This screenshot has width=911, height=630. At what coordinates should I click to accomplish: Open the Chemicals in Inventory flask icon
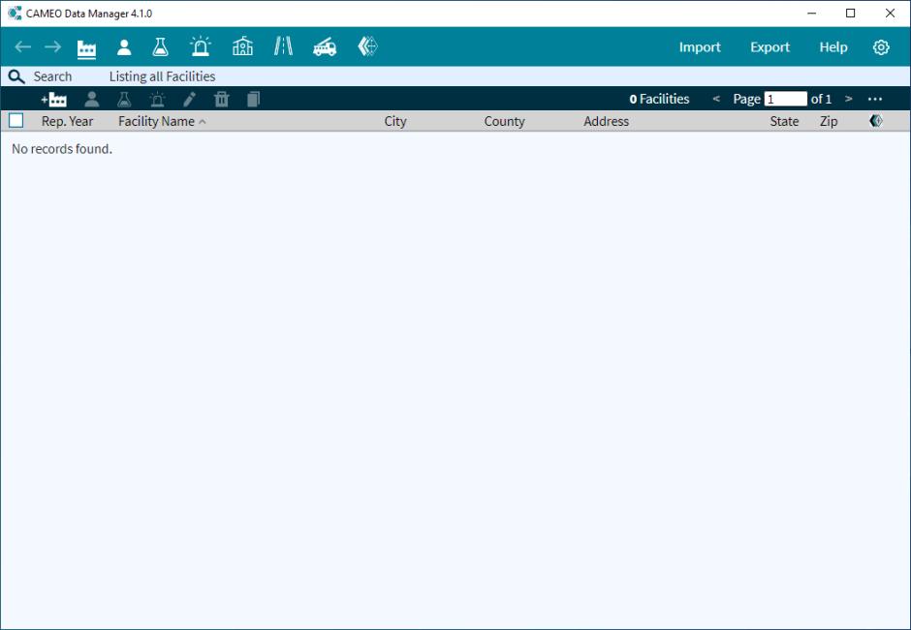click(x=160, y=47)
